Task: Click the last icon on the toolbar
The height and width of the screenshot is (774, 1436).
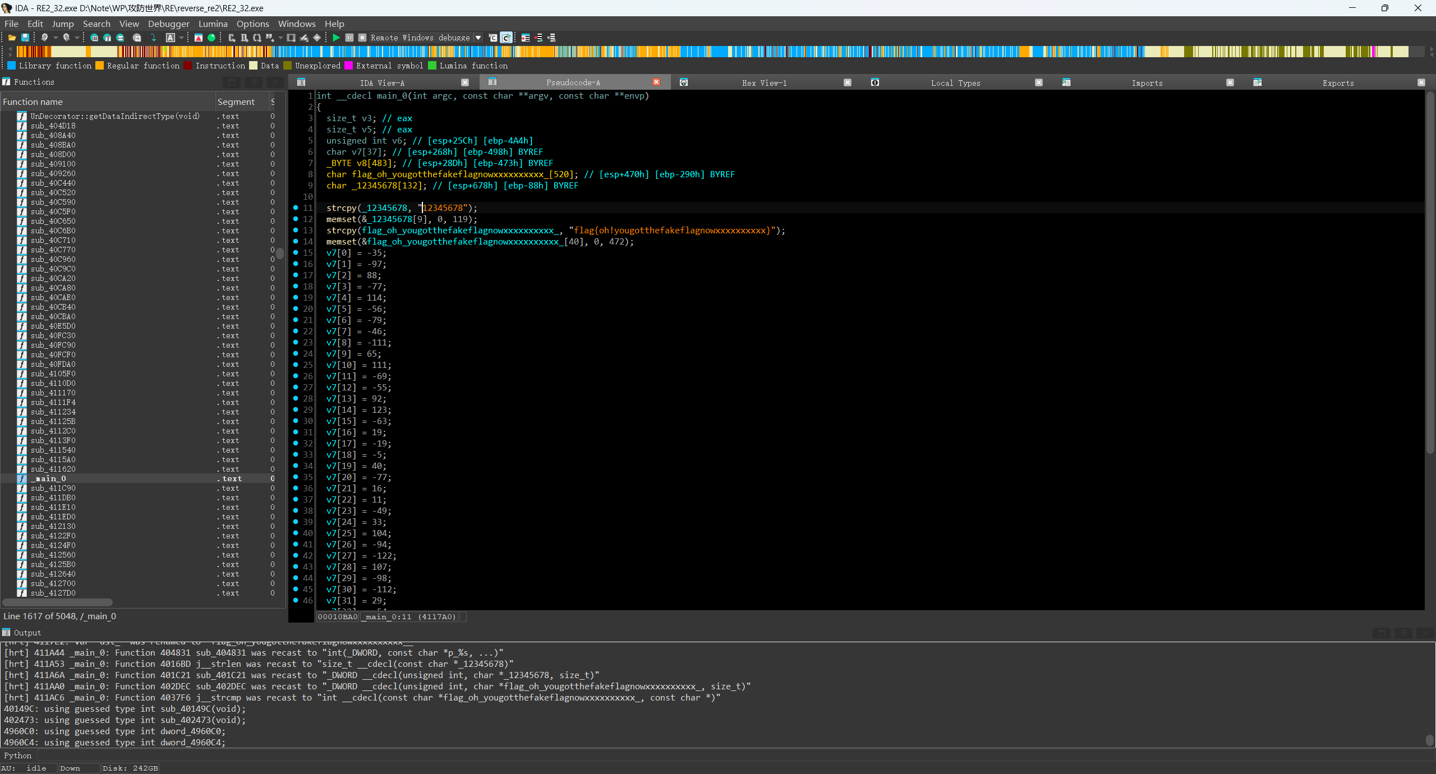Action: coord(551,38)
